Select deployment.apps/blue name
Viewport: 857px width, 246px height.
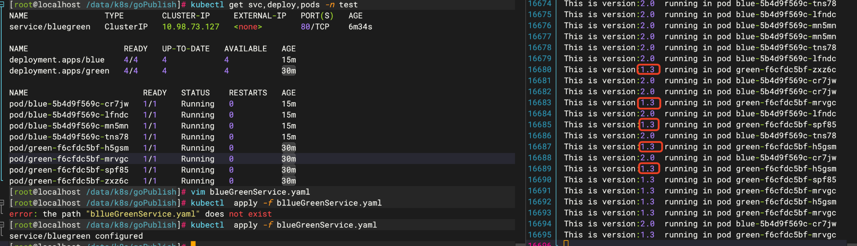(57, 60)
